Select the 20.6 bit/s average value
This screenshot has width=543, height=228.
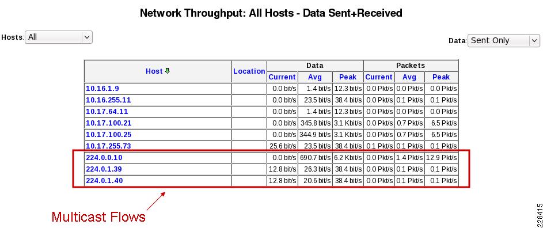[317, 181]
